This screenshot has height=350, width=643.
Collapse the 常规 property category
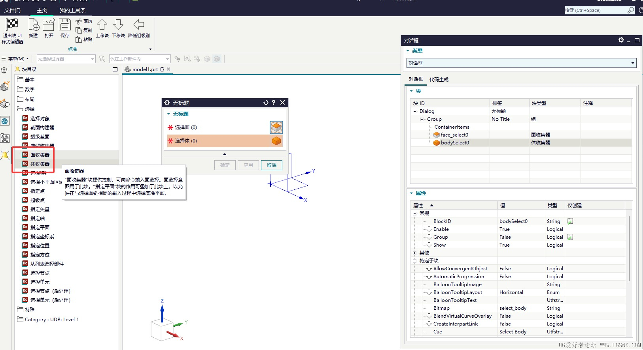(415, 213)
